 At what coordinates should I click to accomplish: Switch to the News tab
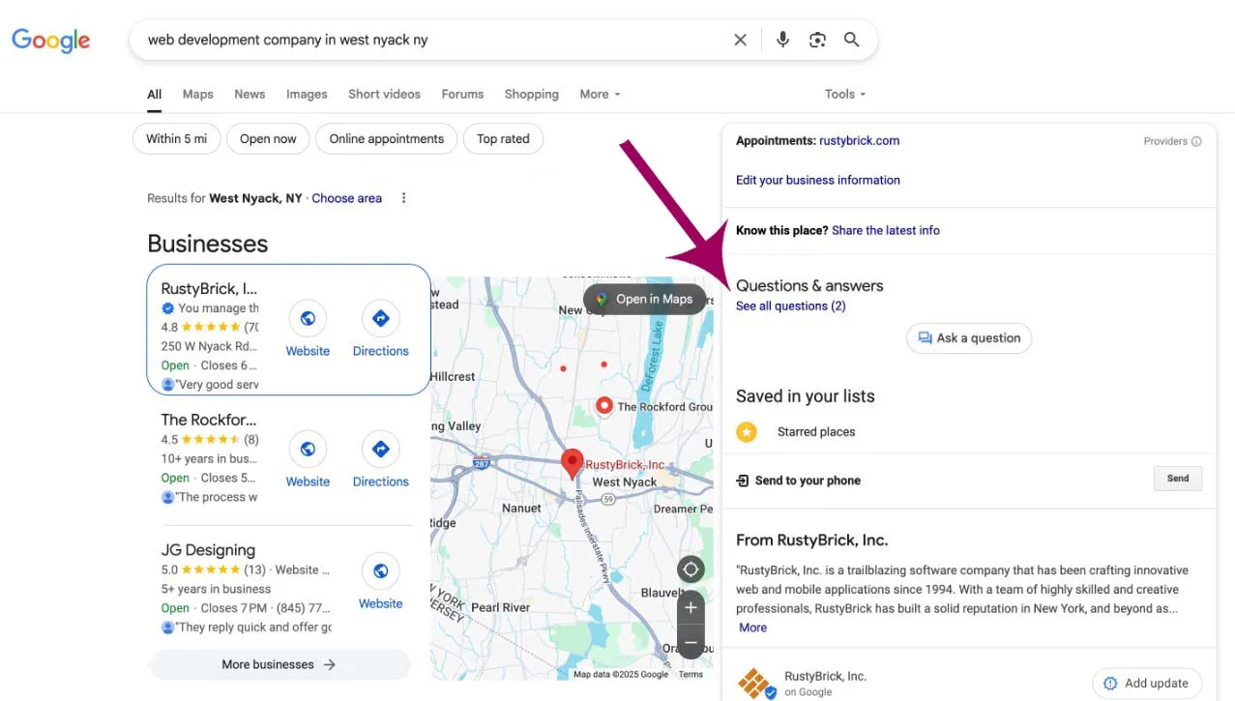(250, 94)
